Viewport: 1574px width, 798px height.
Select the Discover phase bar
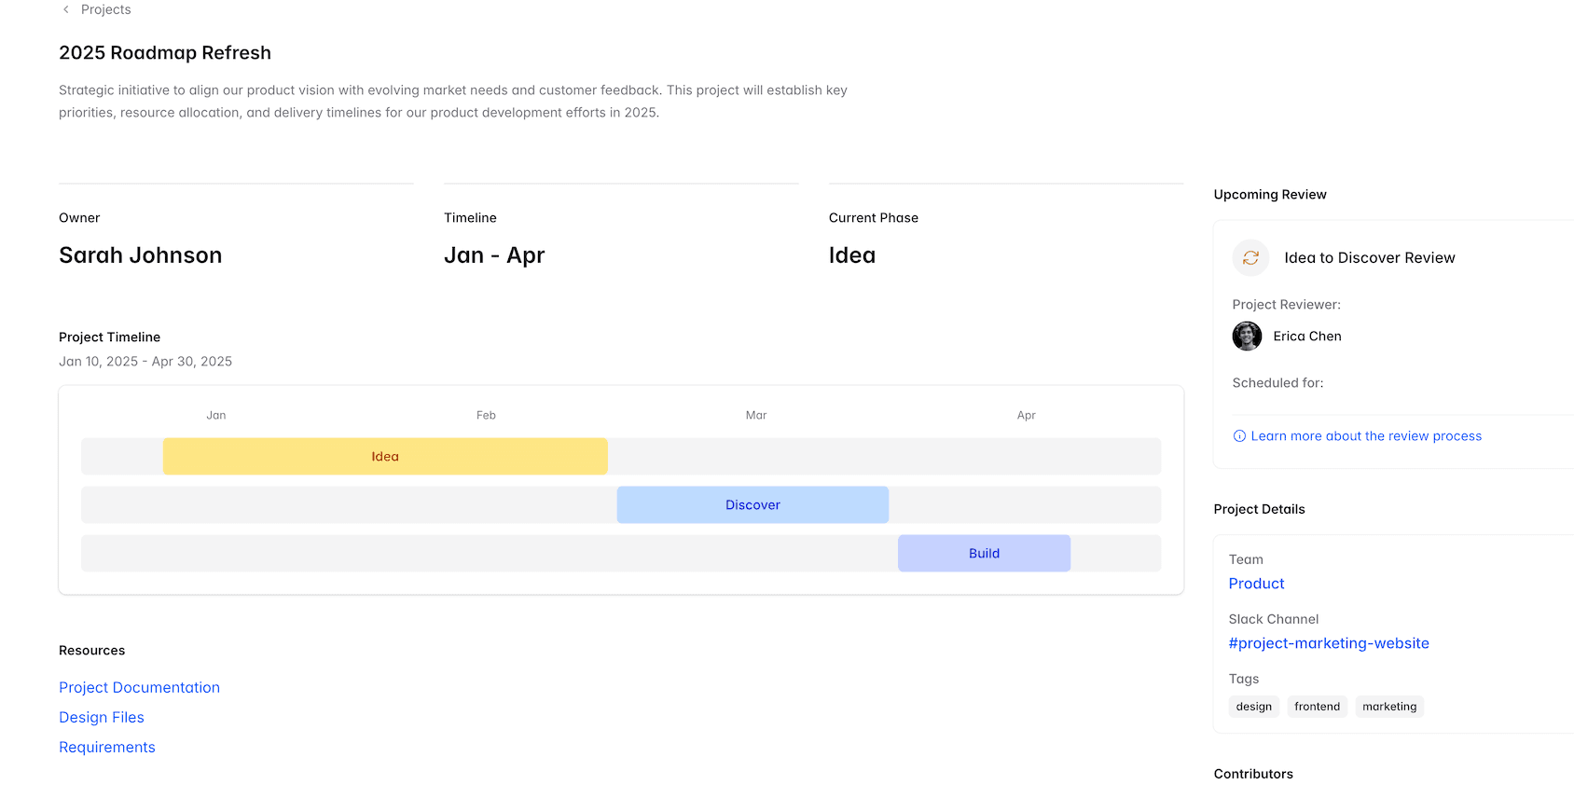coord(752,505)
